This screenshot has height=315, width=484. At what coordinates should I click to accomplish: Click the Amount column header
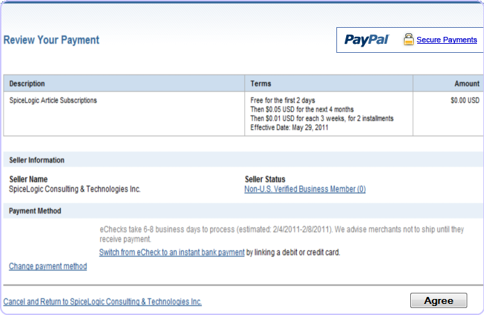467,83
